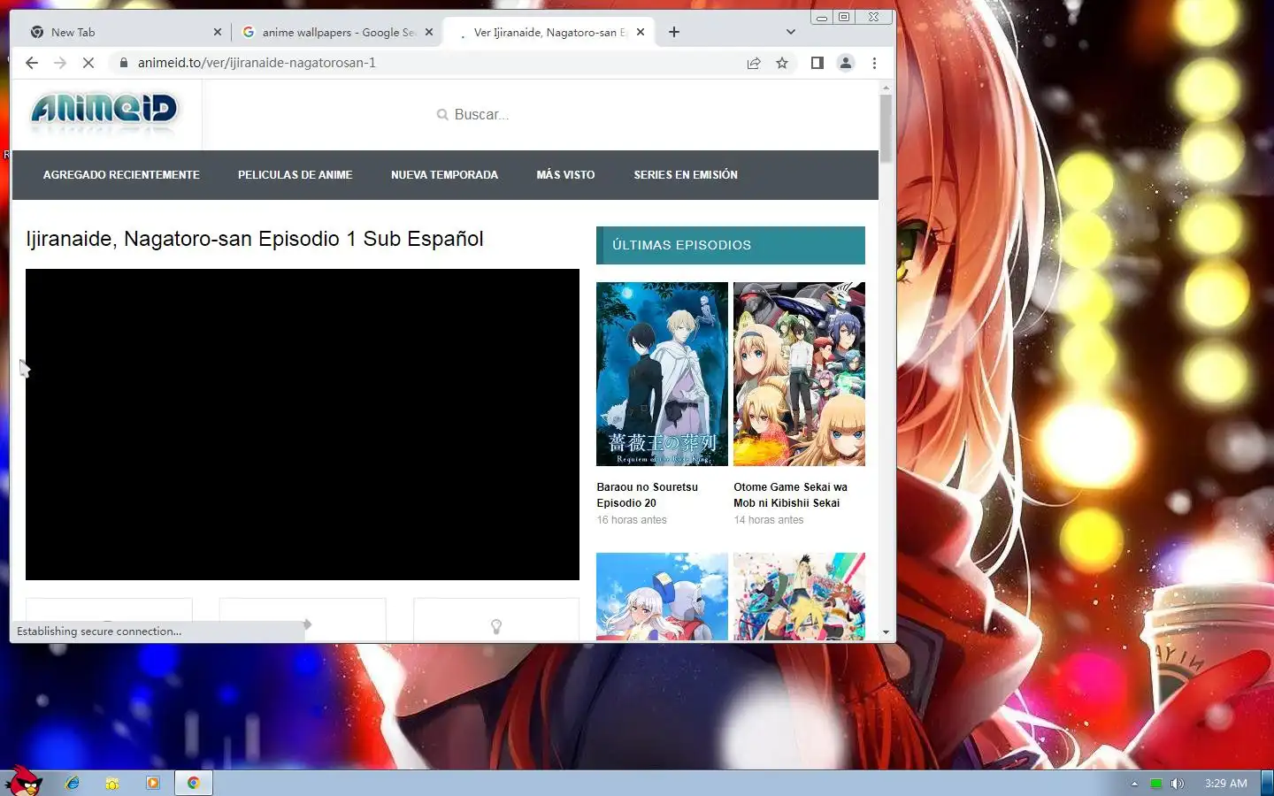This screenshot has width=1274, height=796.
Task: Switch to the New Tab tab
Action: 124,32
